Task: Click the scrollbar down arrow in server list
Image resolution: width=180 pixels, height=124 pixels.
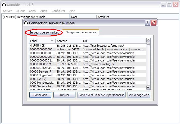Action: coord(148,88)
